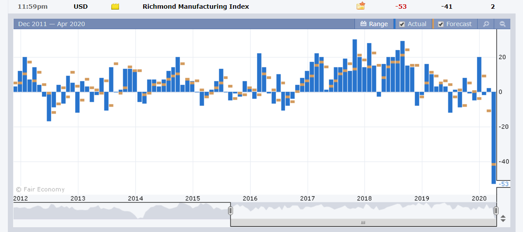
Task: Open the Range calendar button
Action: pyautogui.click(x=374, y=24)
